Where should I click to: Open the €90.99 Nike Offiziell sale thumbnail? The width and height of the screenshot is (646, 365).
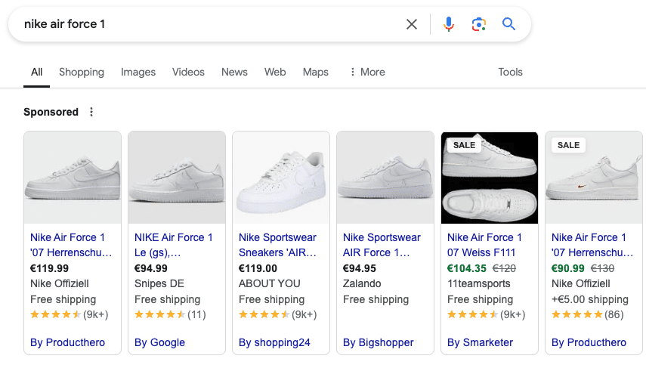[594, 178]
